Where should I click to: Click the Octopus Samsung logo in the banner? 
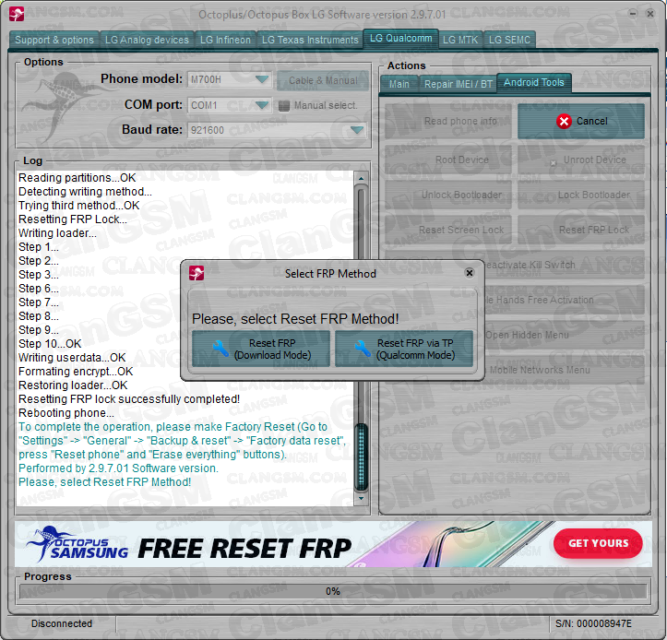pos(77,545)
